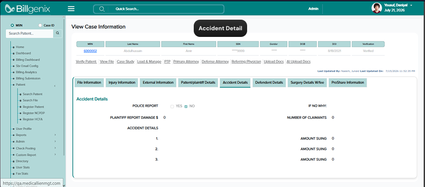Open the Defense Attorney link

tap(215, 61)
